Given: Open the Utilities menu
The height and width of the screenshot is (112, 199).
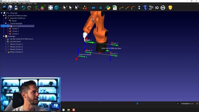Looking at the screenshot, I should 24,3.
